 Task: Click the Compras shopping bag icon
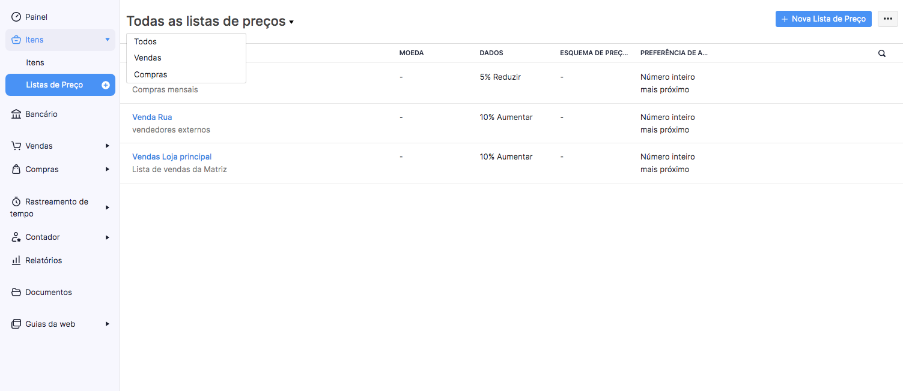click(x=16, y=169)
